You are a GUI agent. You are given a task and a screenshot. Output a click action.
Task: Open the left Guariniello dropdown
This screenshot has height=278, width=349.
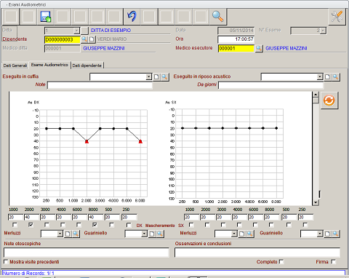[144, 234]
